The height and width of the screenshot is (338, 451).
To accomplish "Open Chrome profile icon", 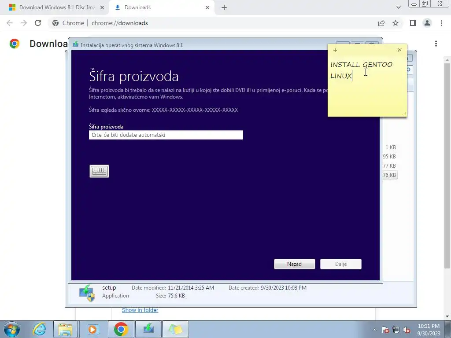I will 427,23.
